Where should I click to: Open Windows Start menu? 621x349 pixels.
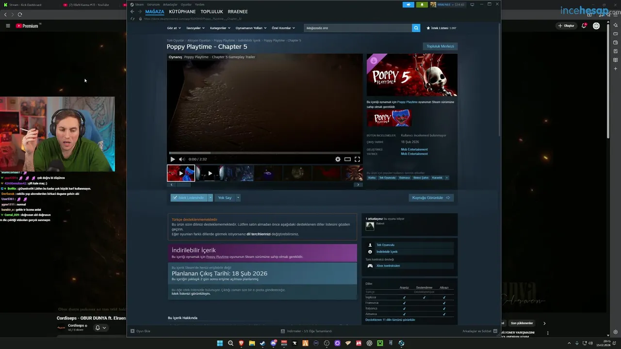click(220, 343)
